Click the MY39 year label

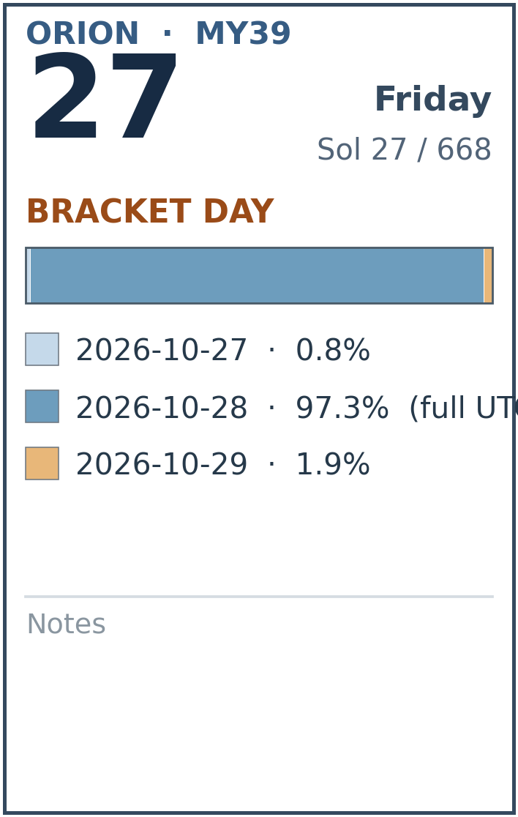[x=243, y=34]
